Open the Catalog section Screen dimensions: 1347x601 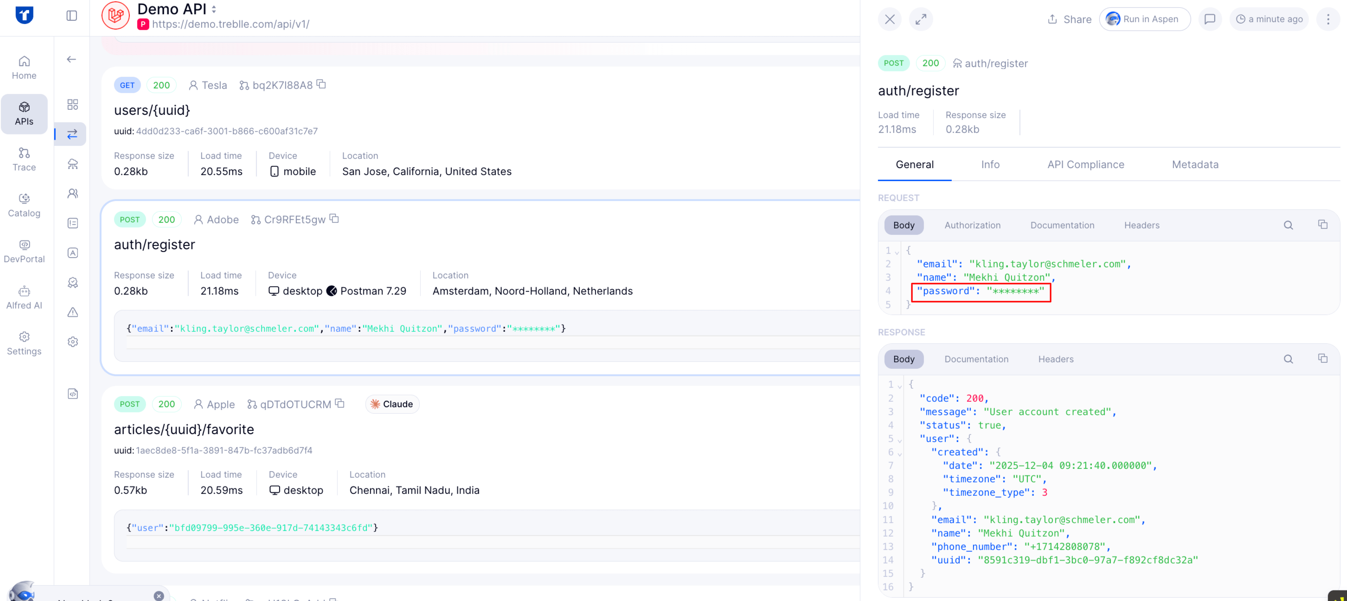24,205
